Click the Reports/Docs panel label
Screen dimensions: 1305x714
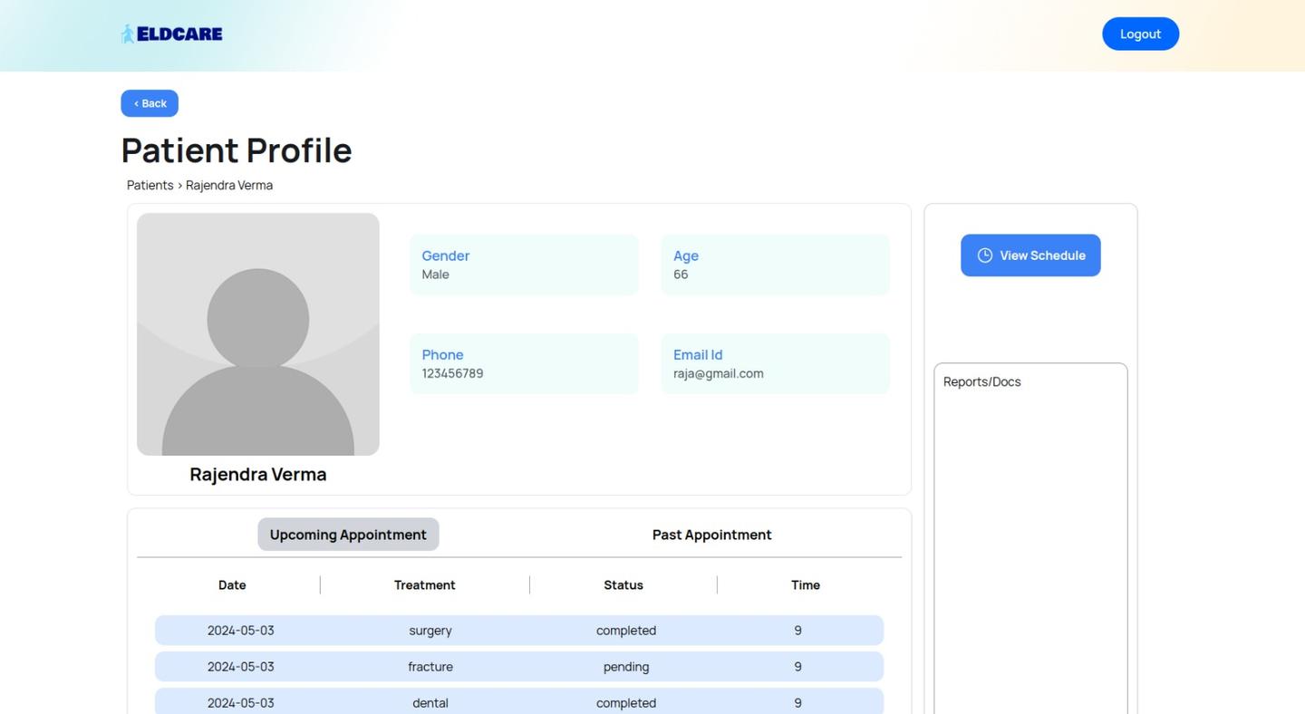coord(981,381)
